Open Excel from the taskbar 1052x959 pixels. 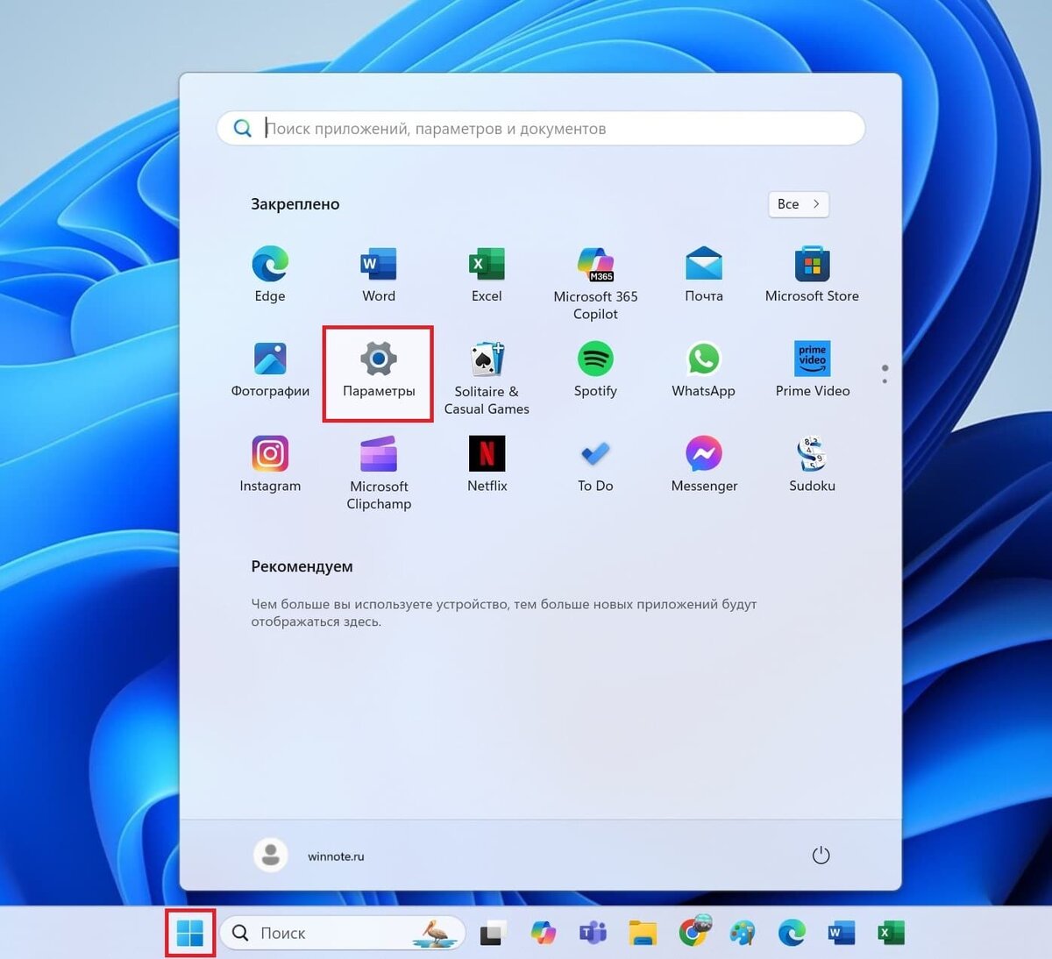(x=891, y=934)
